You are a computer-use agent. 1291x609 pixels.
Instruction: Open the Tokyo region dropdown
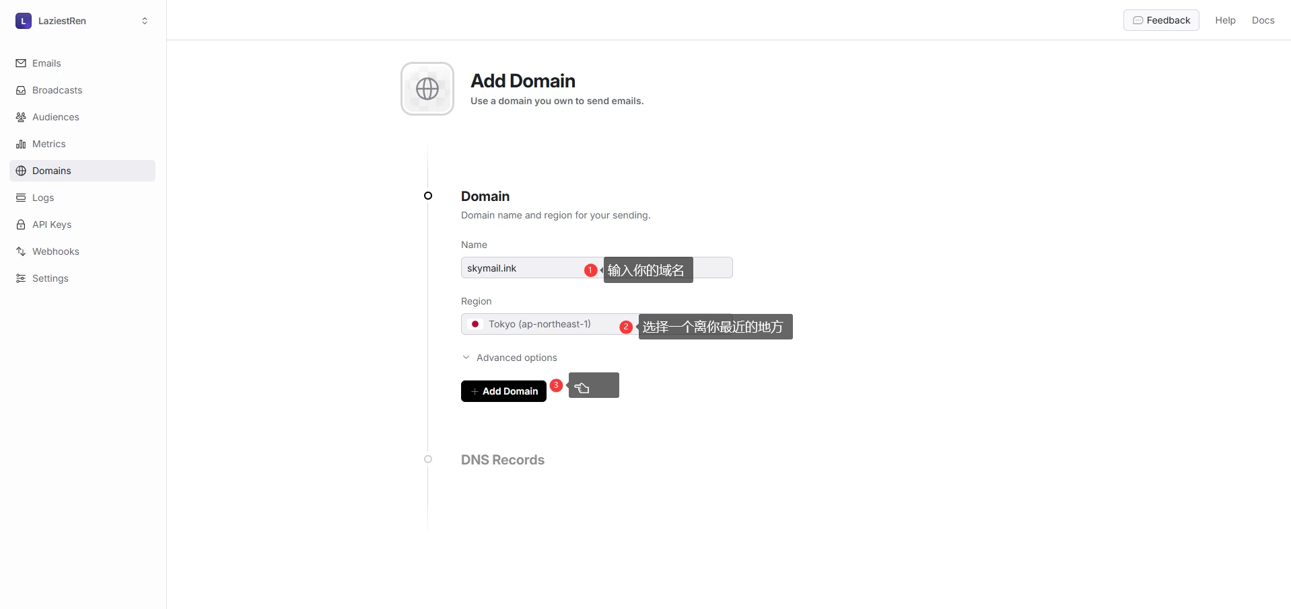(x=538, y=324)
